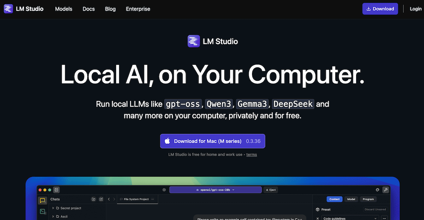This screenshot has height=220, width=424.
Task: Click Download for Mac (M series)
Action: click(212, 141)
